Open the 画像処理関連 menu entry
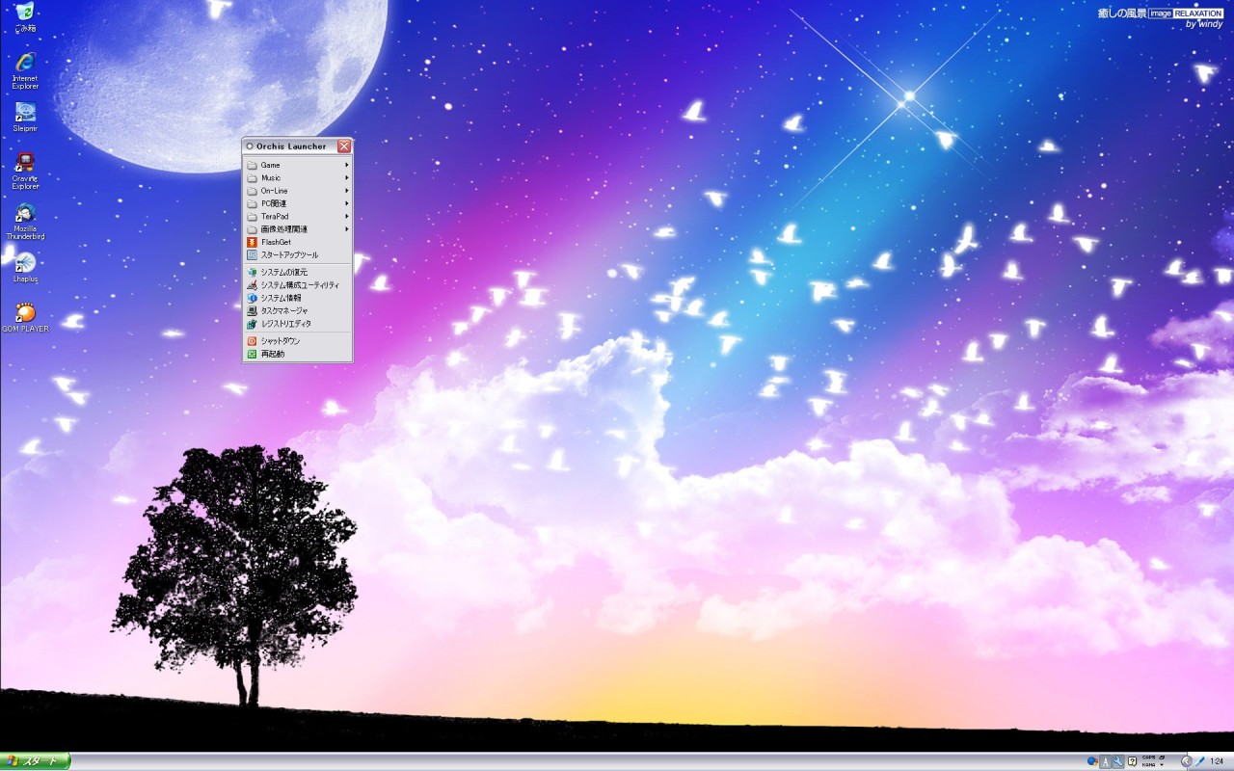The height and width of the screenshot is (771, 1234). pyautogui.click(x=297, y=229)
